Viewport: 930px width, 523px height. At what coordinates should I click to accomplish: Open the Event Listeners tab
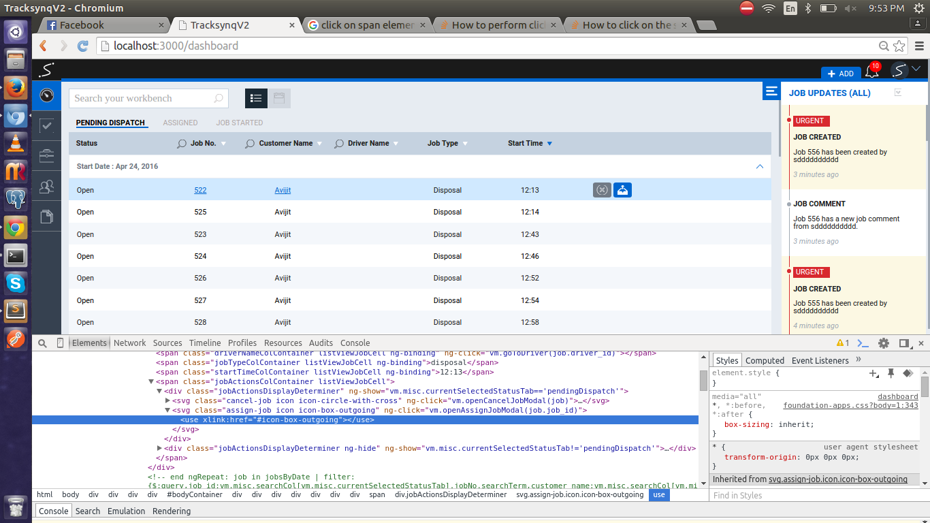click(x=820, y=360)
